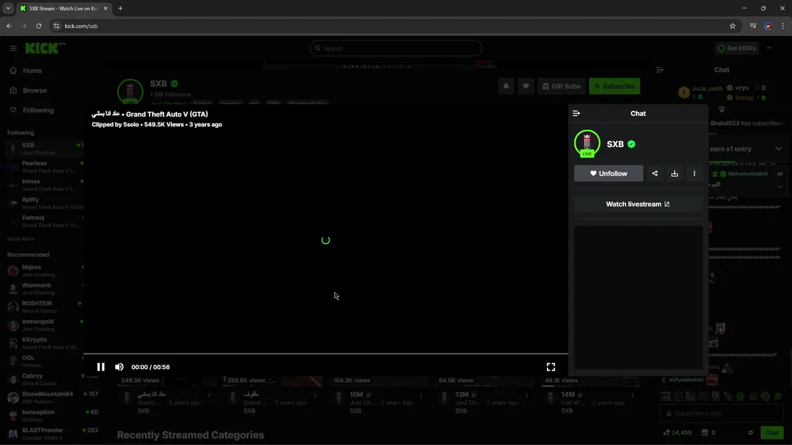Open Cabrzy recommended channel
This screenshot has height=445, width=792.
(x=42, y=379)
